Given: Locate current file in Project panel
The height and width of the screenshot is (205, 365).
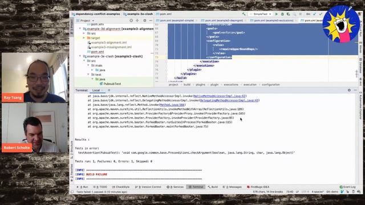Looking at the screenshot, I should point(131,20).
